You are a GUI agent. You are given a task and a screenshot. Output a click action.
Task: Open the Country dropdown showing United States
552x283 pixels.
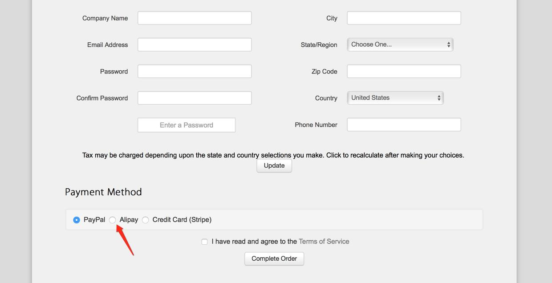395,98
